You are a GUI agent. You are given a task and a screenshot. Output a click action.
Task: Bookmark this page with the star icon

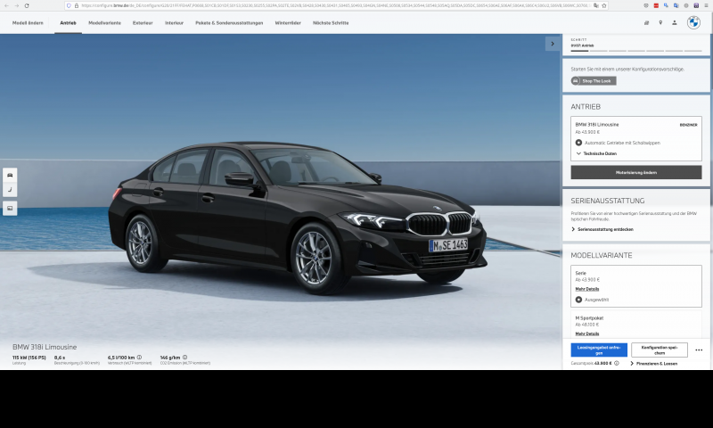604,5
